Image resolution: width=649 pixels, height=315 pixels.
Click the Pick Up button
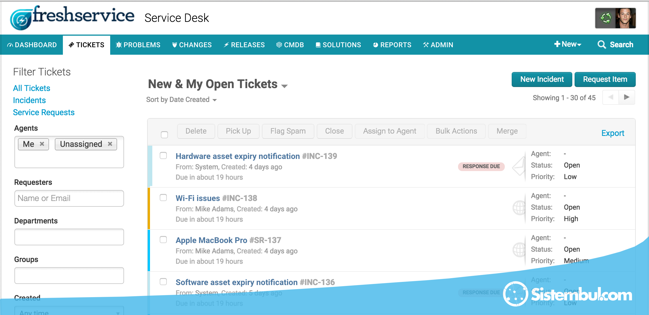coord(238,131)
